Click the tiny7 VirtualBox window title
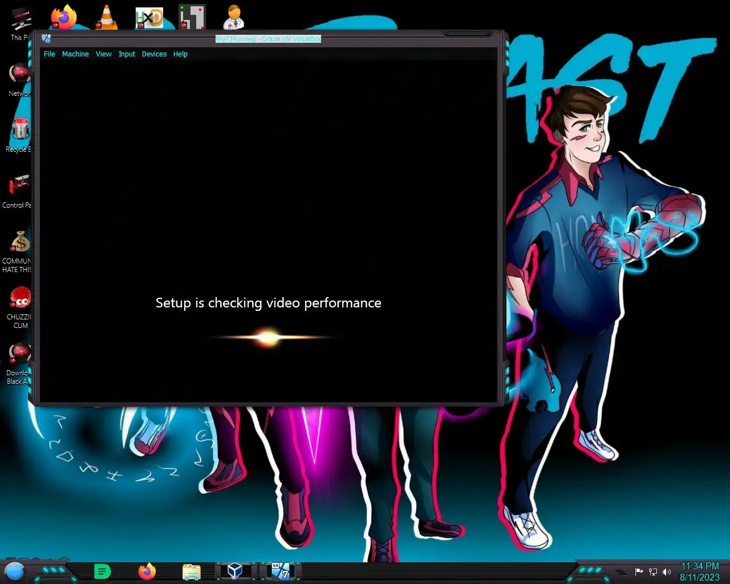Viewport: 730px width, 584px height. point(268,39)
